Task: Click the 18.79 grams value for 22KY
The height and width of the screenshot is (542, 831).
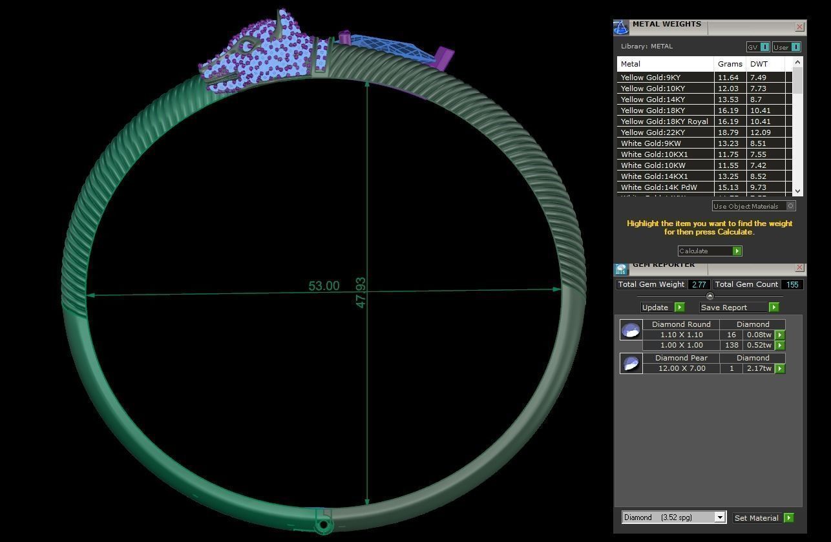Action: click(x=728, y=132)
